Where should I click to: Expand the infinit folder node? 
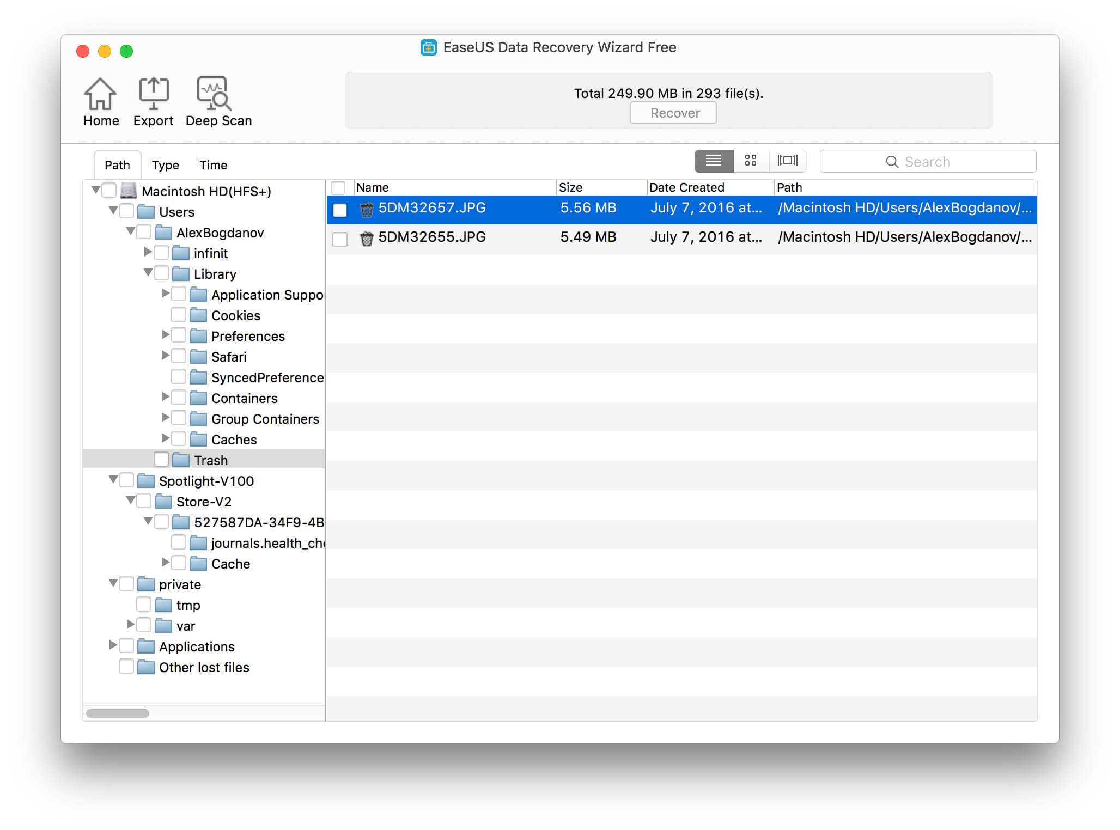click(148, 252)
